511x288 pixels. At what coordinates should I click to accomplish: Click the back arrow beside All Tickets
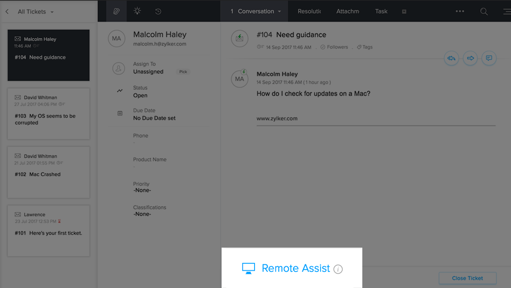[7, 12]
